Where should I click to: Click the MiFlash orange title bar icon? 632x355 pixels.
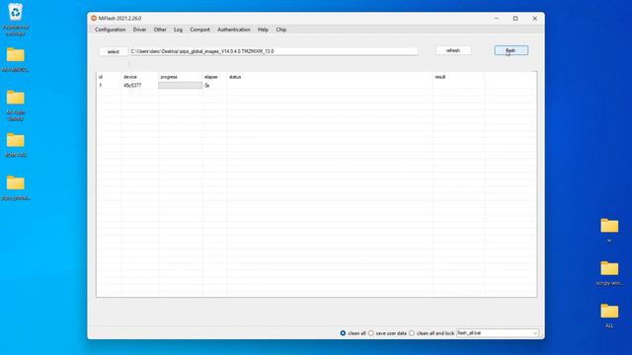point(94,18)
